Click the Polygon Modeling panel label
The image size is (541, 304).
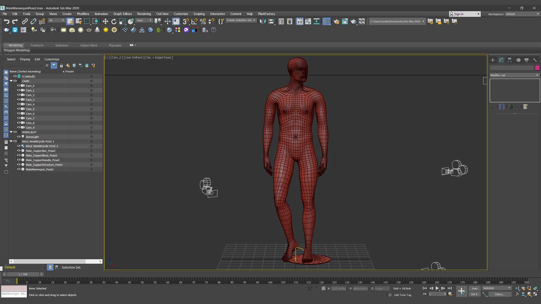(17, 50)
